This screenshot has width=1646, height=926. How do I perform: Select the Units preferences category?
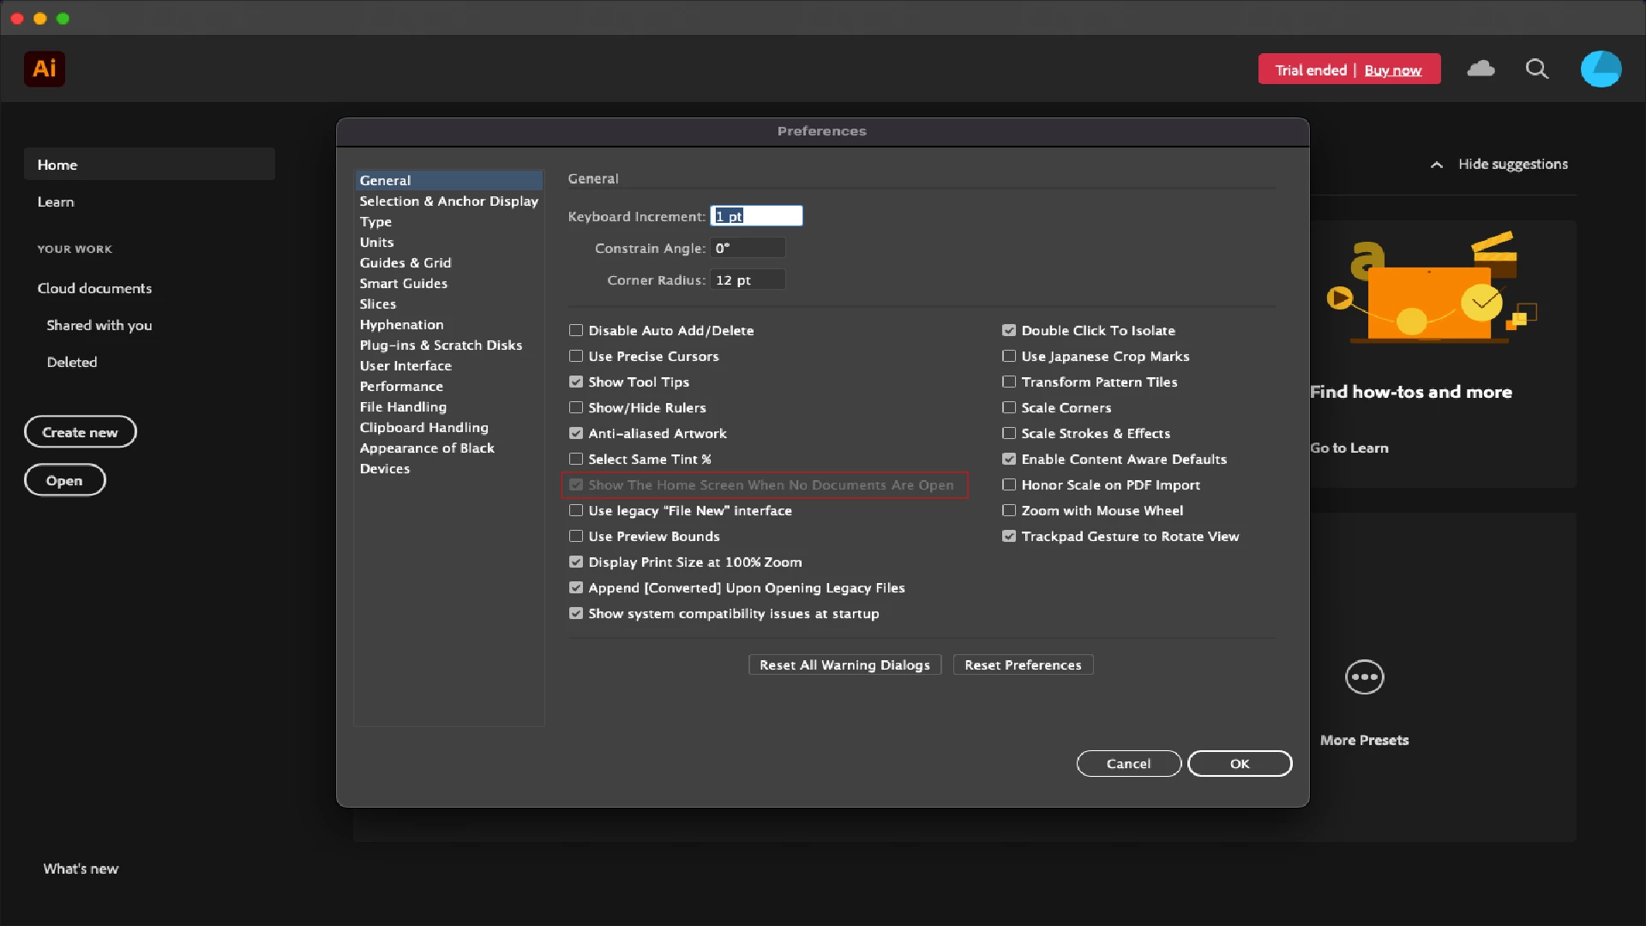click(x=376, y=242)
